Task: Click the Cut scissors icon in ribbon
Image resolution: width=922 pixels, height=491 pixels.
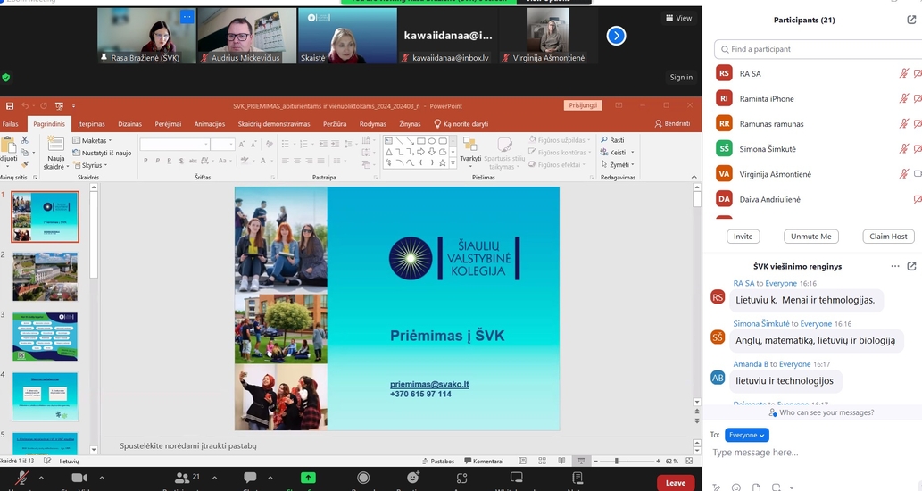Action: point(25,140)
